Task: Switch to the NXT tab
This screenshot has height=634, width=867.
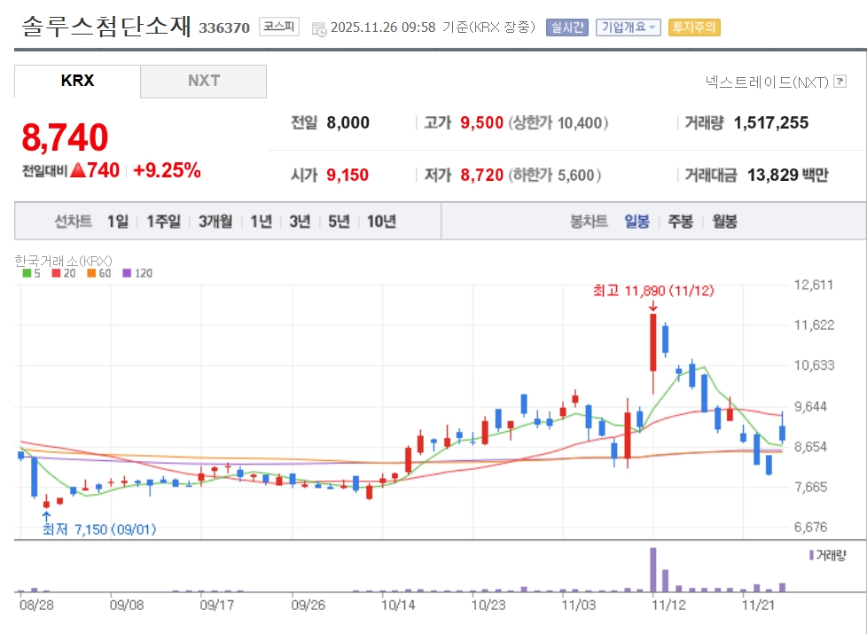Action: (x=203, y=81)
